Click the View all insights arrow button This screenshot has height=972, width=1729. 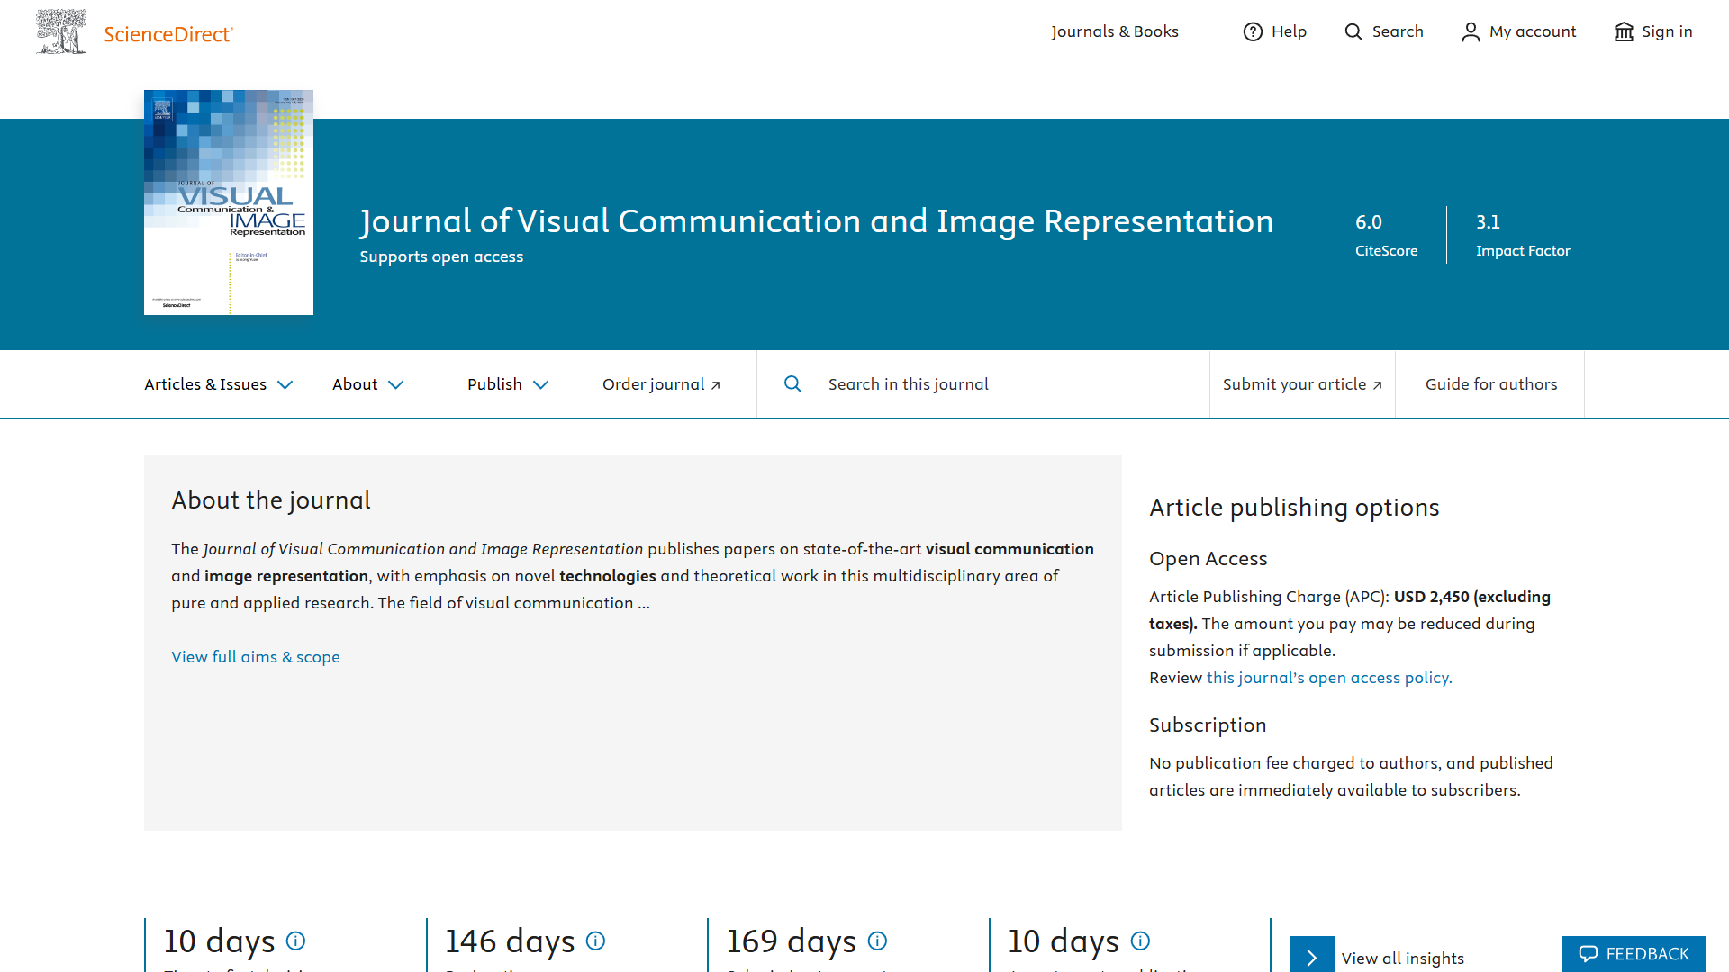coord(1312,954)
